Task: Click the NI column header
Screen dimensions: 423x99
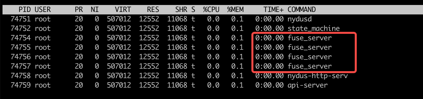Action: [x=95, y=9]
